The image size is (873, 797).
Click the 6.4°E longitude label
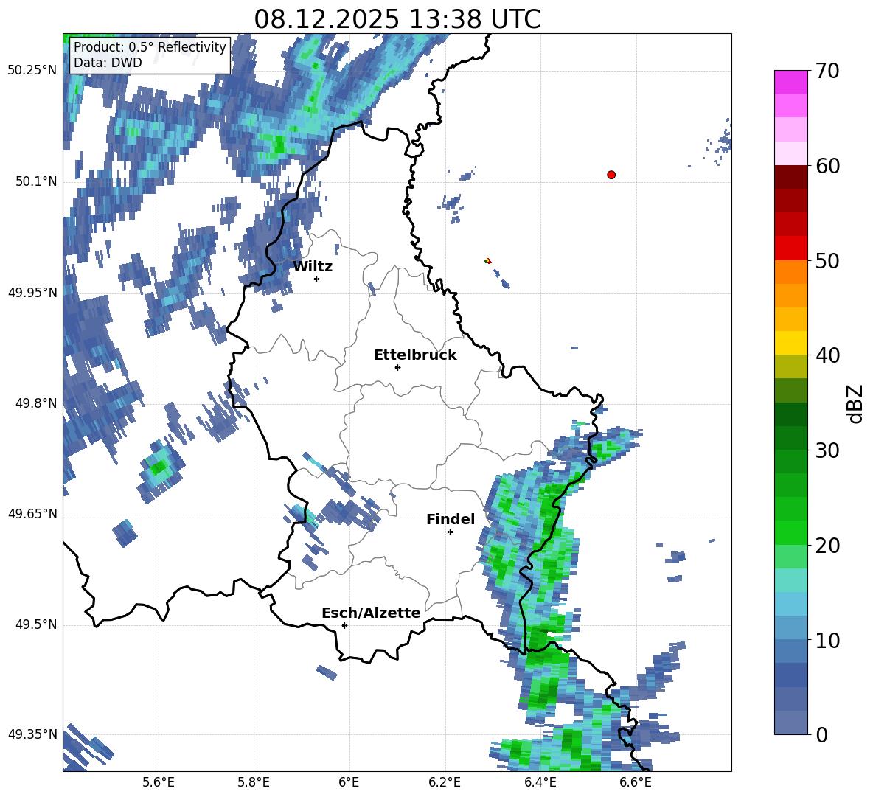pyautogui.click(x=540, y=782)
